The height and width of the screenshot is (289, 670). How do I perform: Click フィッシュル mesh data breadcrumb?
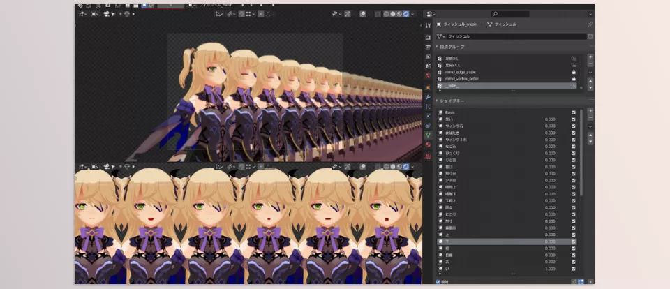tap(505, 24)
